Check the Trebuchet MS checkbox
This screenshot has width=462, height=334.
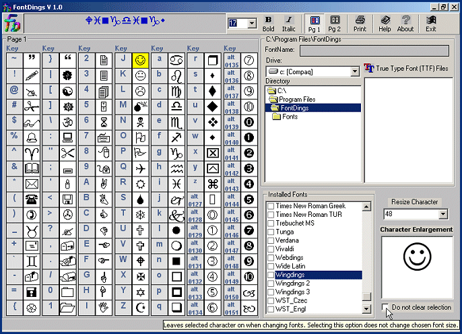click(271, 224)
